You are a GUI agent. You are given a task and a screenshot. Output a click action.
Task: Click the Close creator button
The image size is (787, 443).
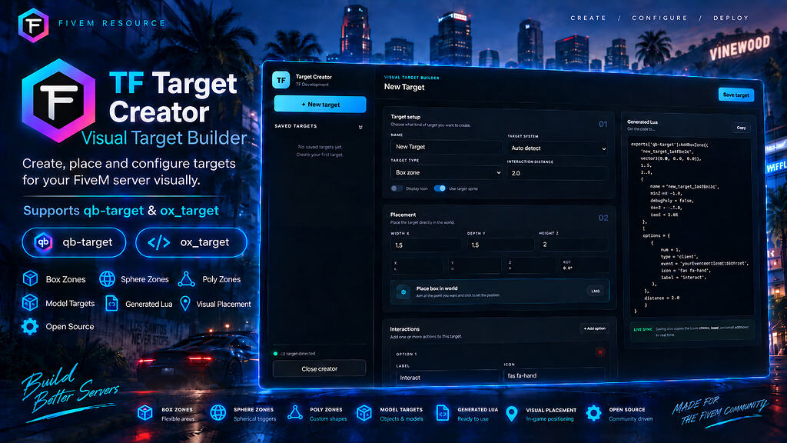[319, 368]
